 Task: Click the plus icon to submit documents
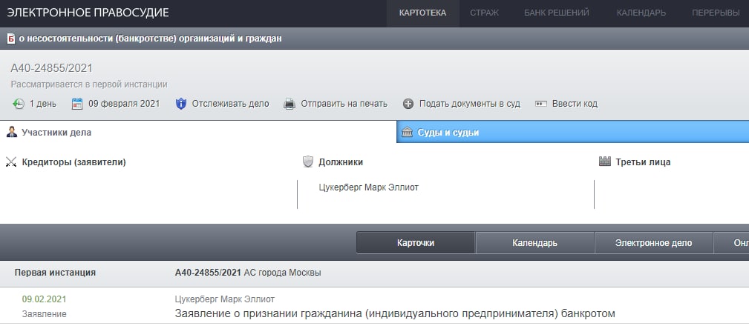[x=408, y=104]
